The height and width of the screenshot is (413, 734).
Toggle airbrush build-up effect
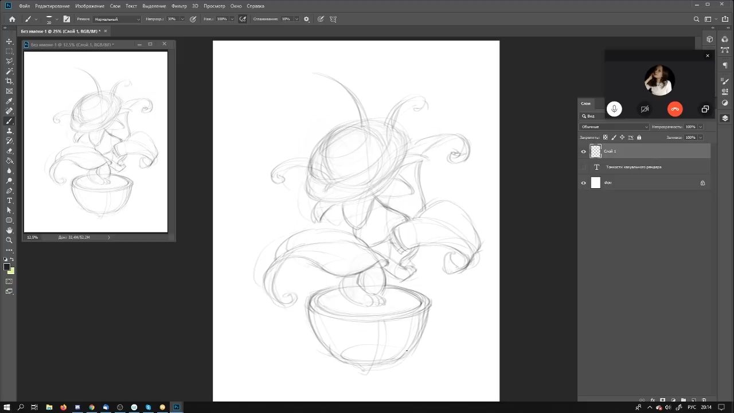tap(243, 19)
